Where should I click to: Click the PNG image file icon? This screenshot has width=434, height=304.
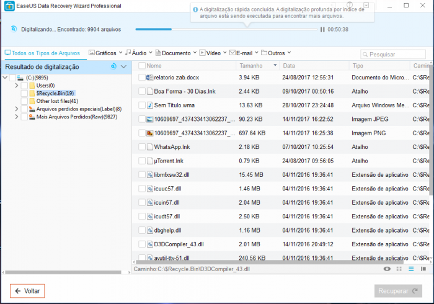[x=150, y=133]
